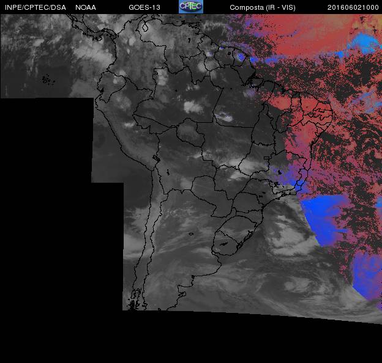This screenshot has height=363, width=382.
Task: Click the CPTEC logo in the header
Action: (191, 7)
